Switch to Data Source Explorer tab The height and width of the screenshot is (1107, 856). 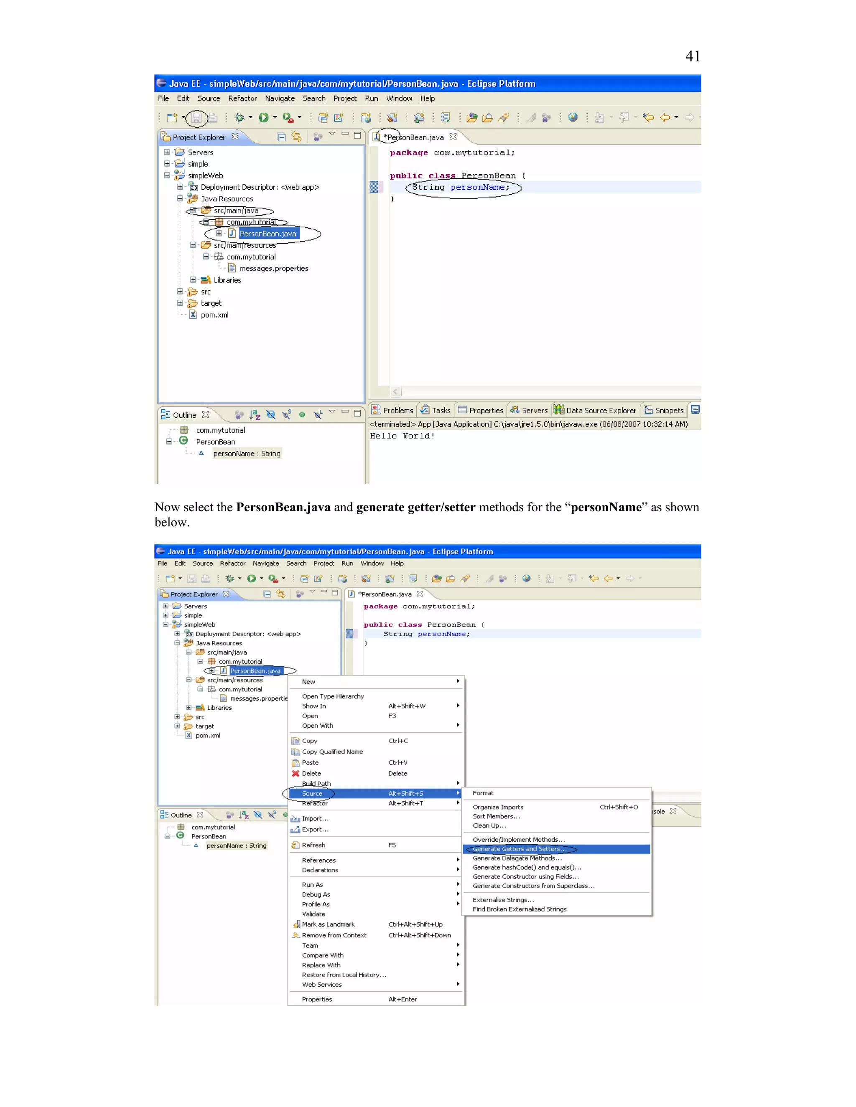pos(595,410)
